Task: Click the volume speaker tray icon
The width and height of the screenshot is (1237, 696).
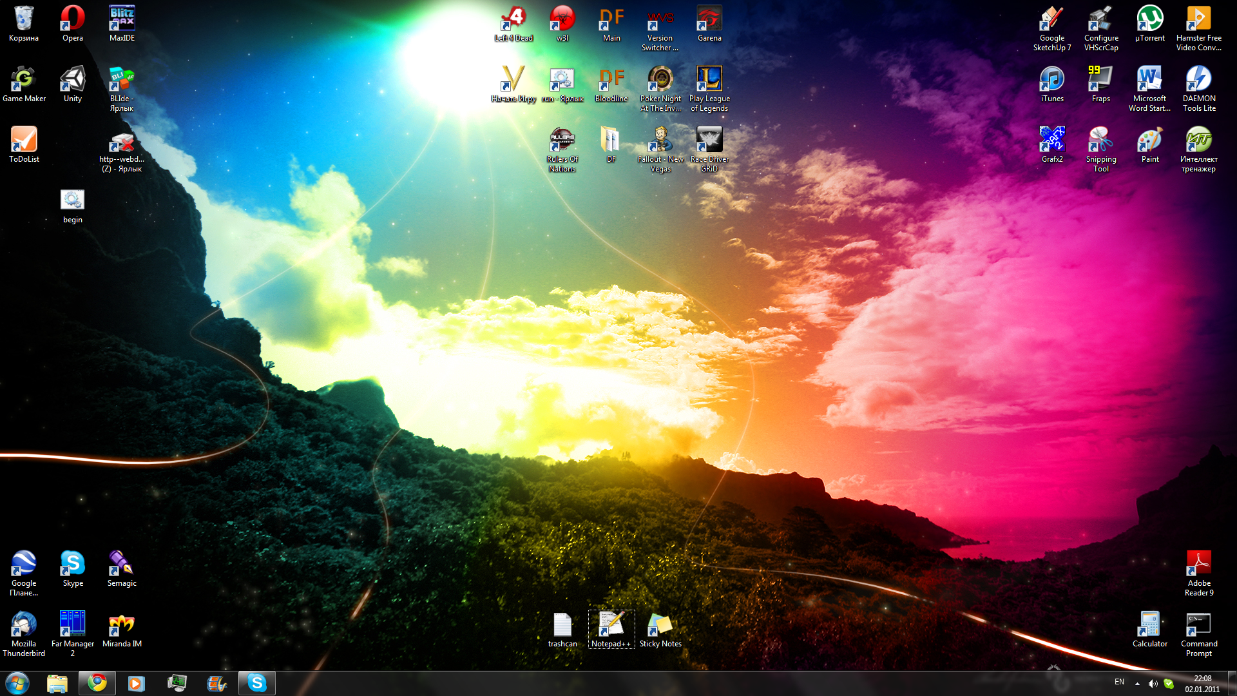Action: click(x=1153, y=684)
